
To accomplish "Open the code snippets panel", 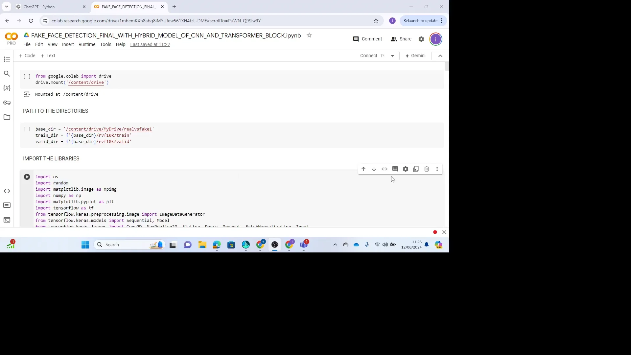I will [7, 191].
